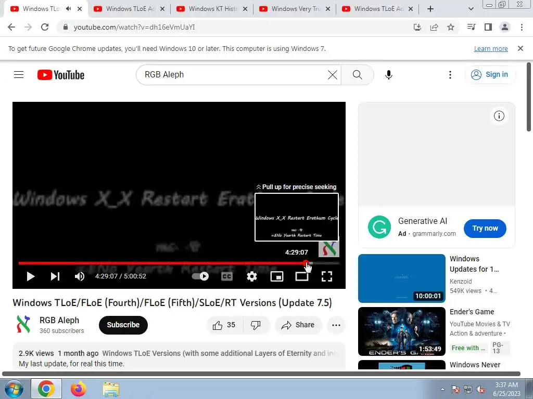
Task: Click Learn more about Chrome updates
Action: pyautogui.click(x=491, y=49)
